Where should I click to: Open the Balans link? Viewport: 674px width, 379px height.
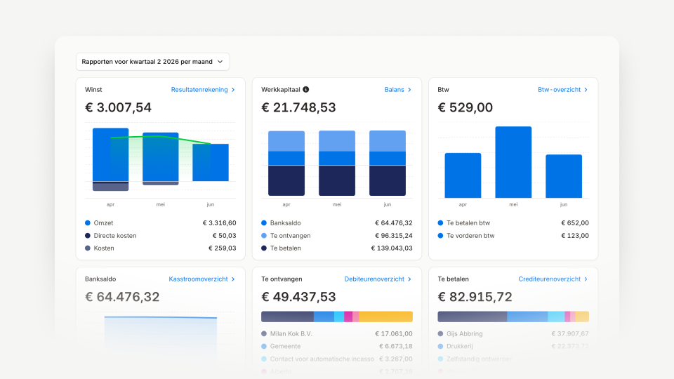[394, 90]
